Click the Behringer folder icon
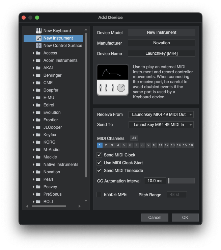Image resolution: width=221 pixels, height=250 pixels. [x=38, y=75]
